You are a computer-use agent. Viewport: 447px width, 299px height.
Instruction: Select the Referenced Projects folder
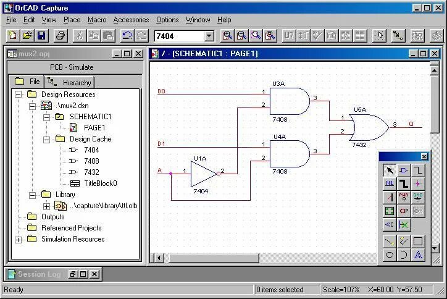click(71, 228)
